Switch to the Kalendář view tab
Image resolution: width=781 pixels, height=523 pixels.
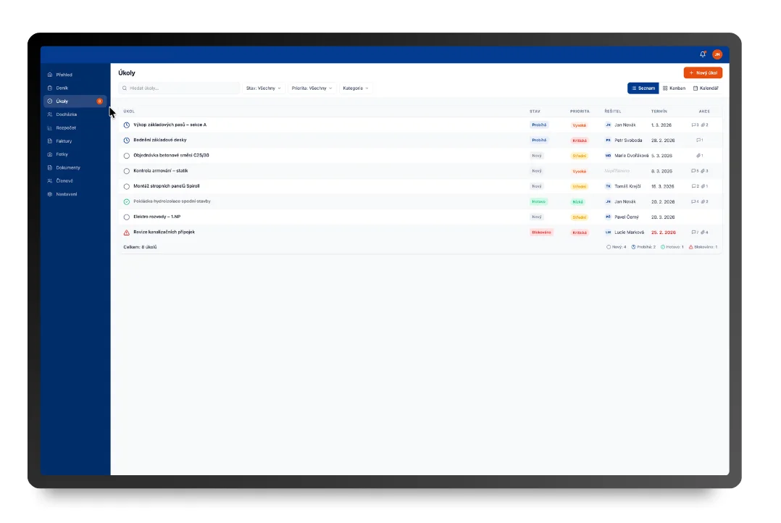click(x=706, y=88)
